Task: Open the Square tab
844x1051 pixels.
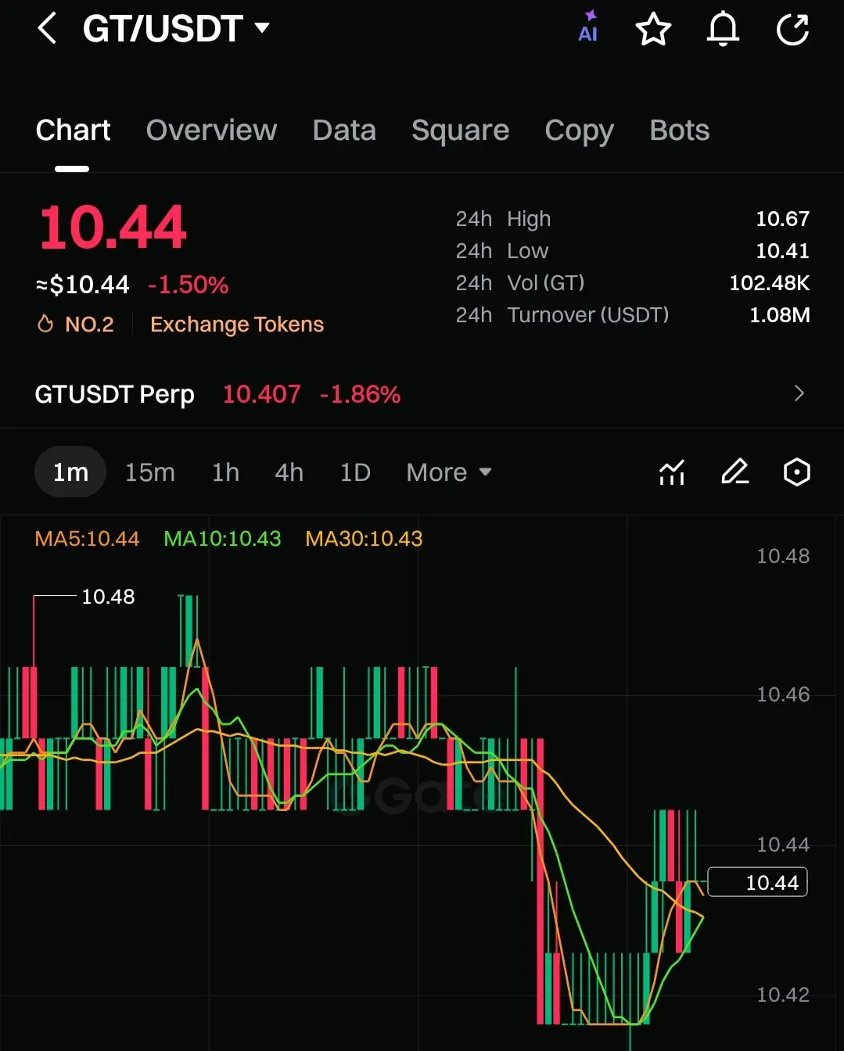Action: click(460, 131)
